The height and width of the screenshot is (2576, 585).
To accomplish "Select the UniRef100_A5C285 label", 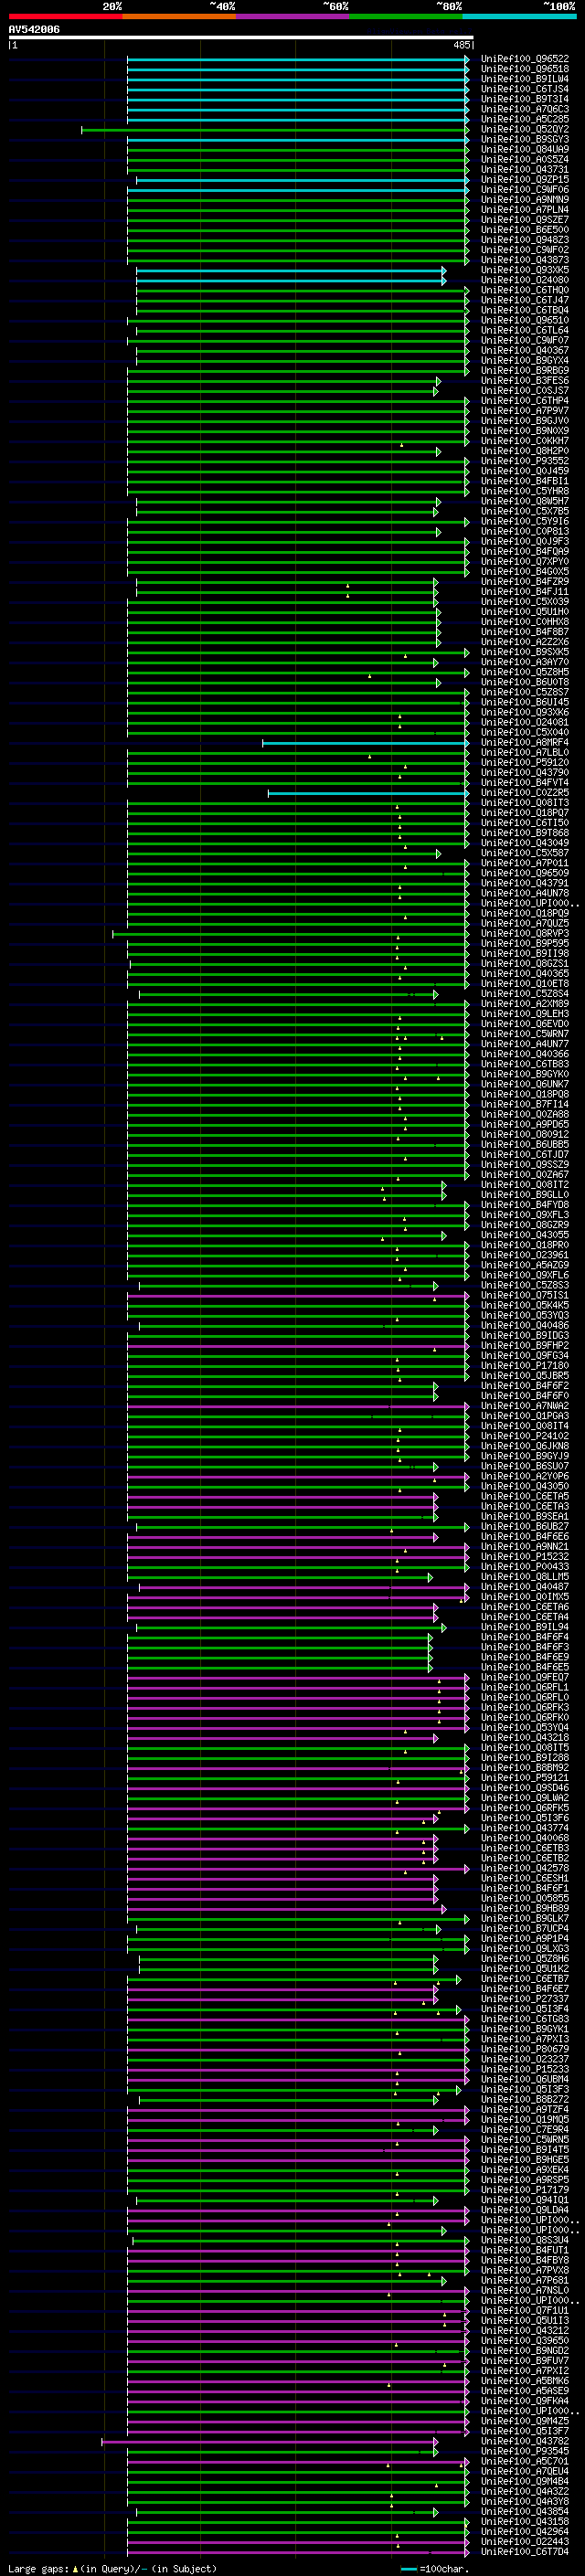I will [x=524, y=119].
